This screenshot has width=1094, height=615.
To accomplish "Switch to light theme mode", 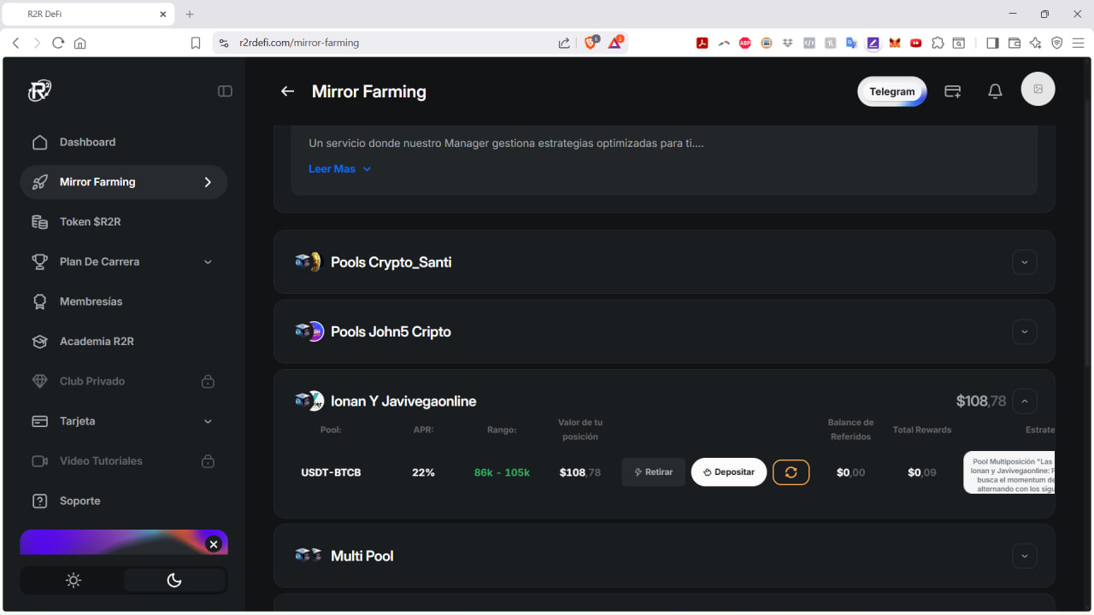I will [x=74, y=581].
